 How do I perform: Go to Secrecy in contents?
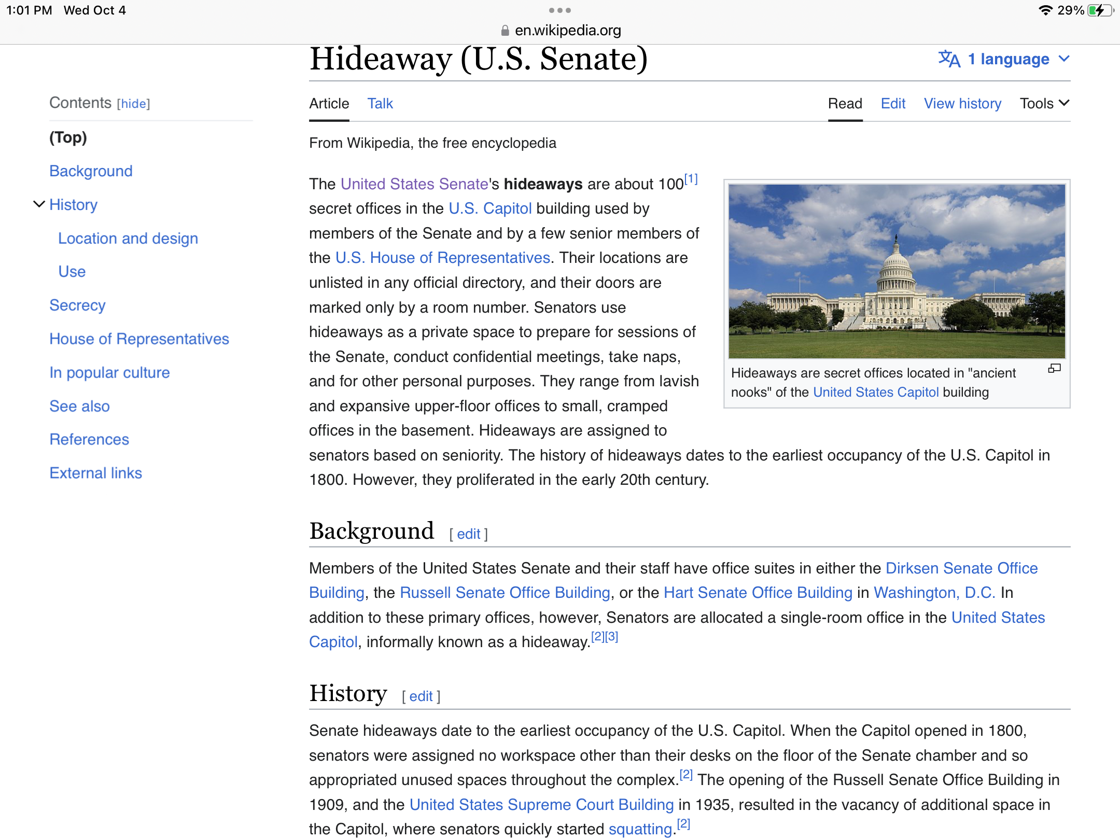point(77,305)
